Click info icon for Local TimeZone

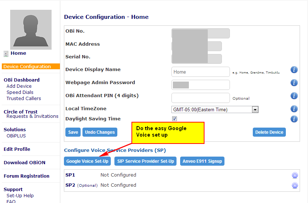click(x=294, y=109)
